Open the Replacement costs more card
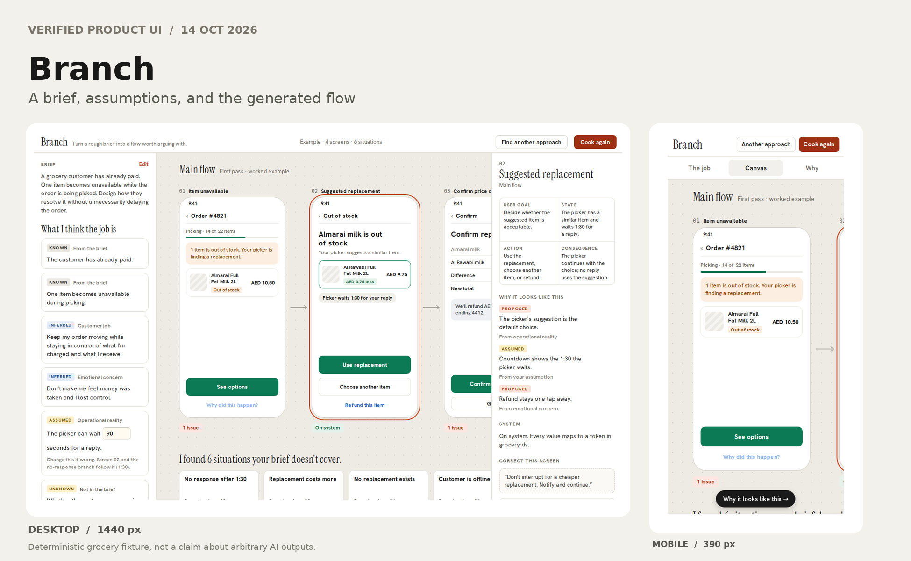Viewport: 911px width, 561px height. coord(304,485)
